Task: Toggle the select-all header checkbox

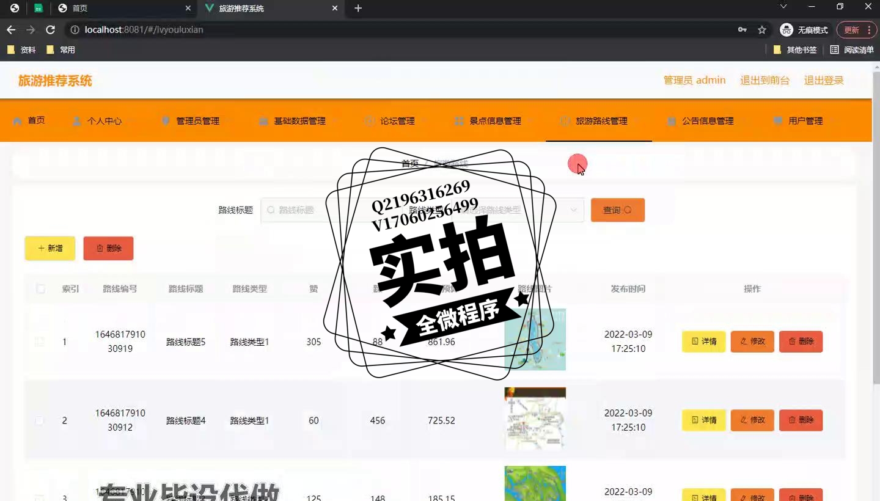Action: (40, 289)
